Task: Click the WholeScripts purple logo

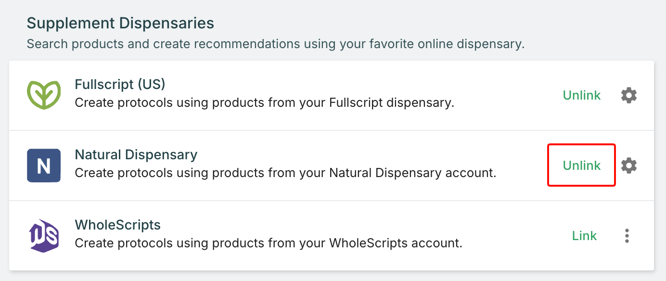Action: pos(44,235)
